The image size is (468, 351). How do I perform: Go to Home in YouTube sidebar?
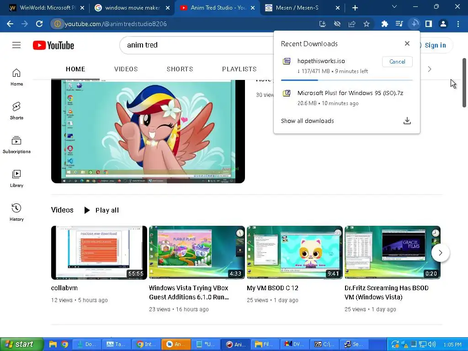16,77
